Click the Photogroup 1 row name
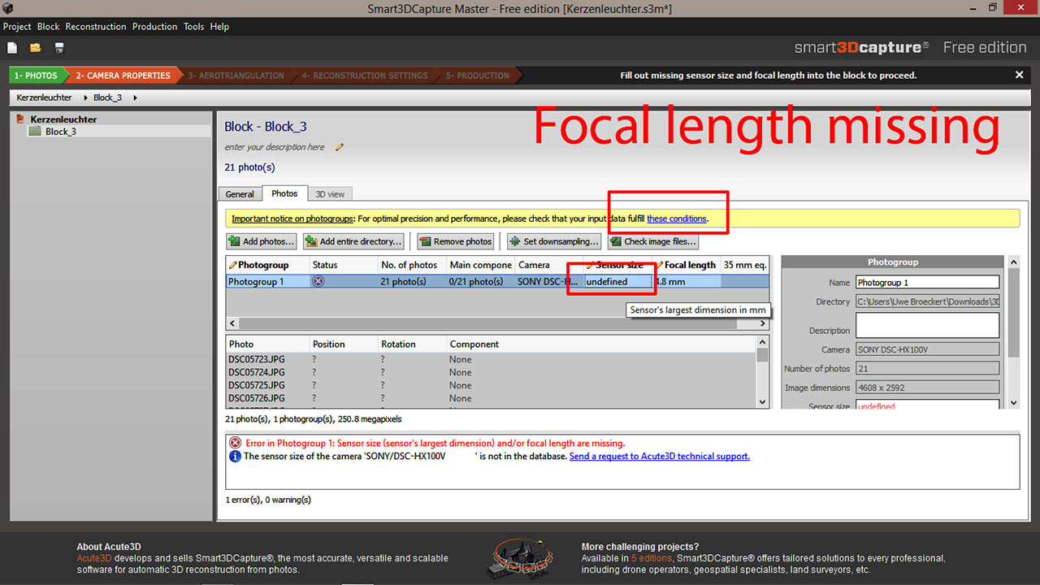Screen dimensions: 1040x585 pyautogui.click(x=256, y=281)
